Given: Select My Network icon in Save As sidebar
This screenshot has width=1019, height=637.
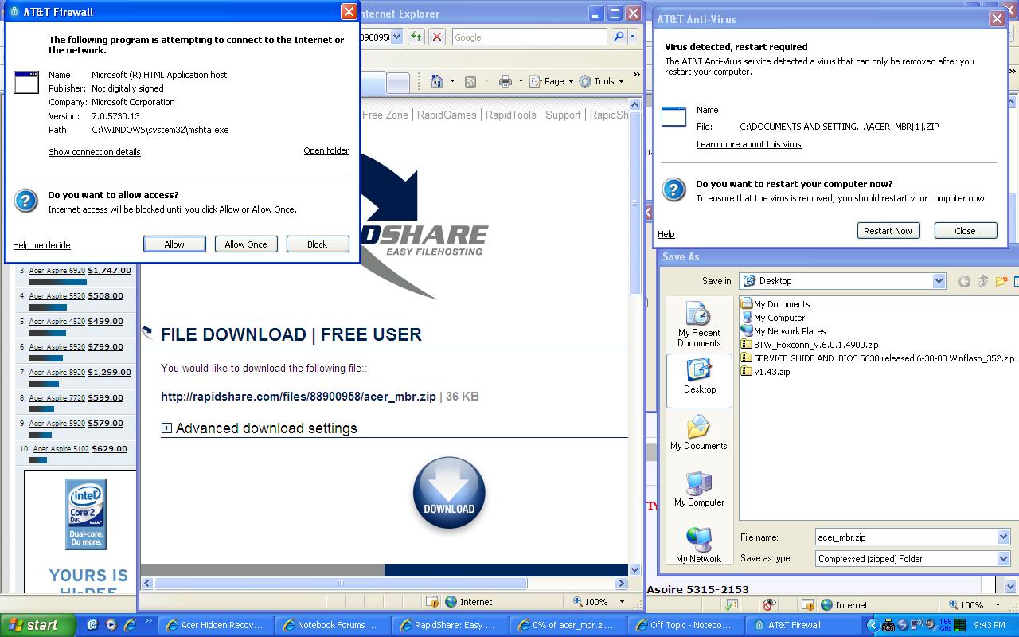Looking at the screenshot, I should tap(698, 546).
